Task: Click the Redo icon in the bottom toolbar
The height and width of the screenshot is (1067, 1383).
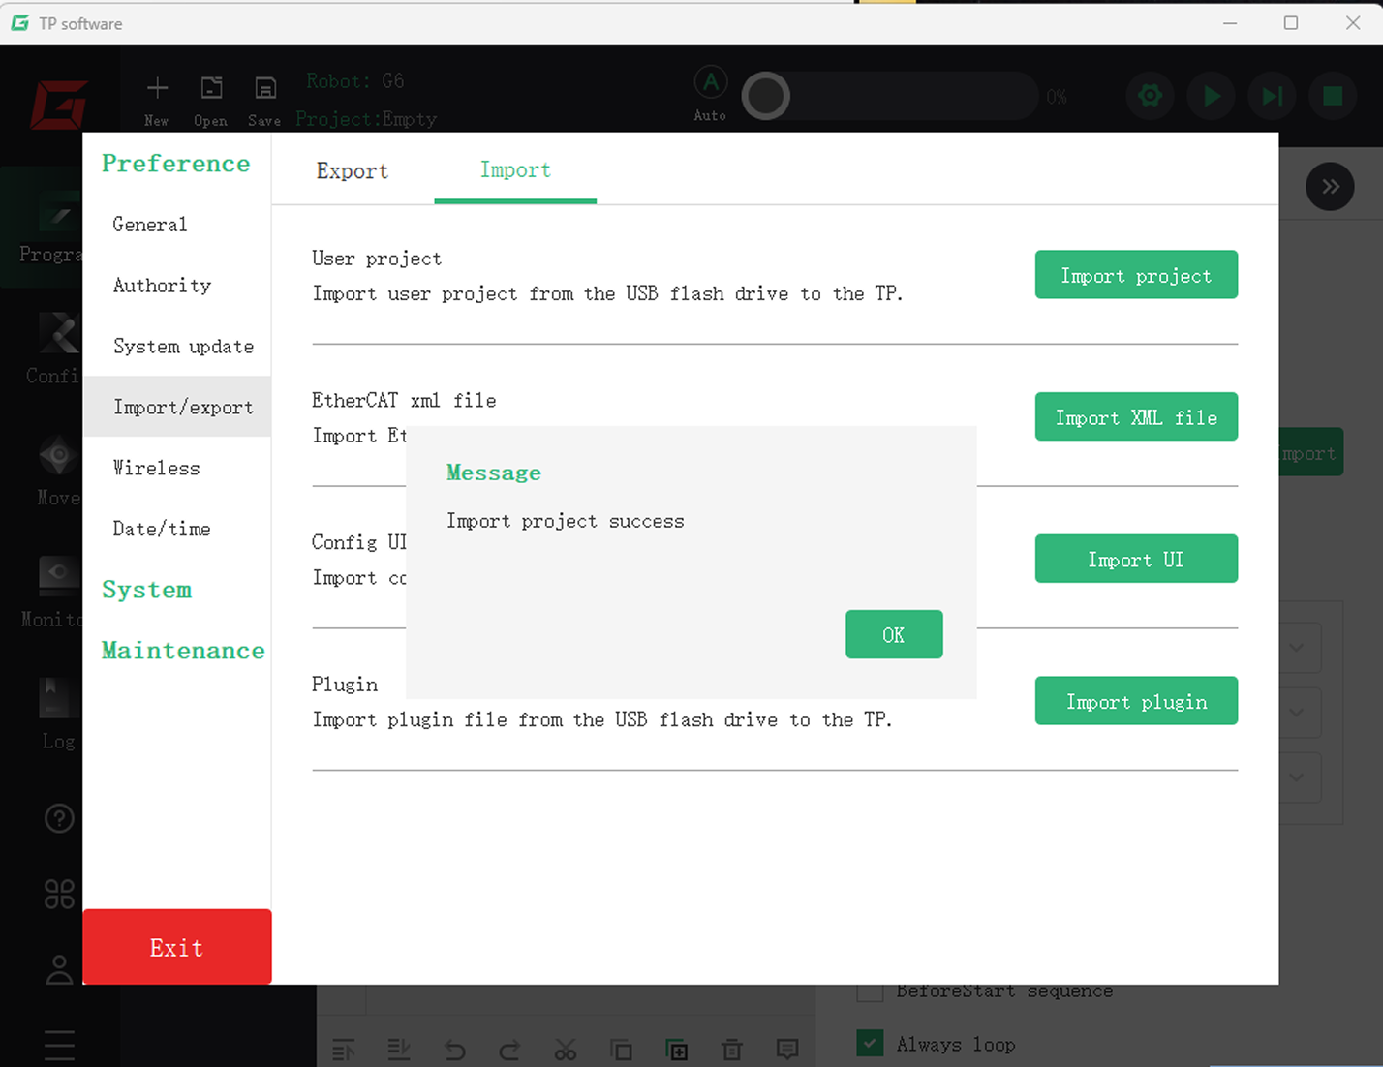Action: tap(509, 1050)
